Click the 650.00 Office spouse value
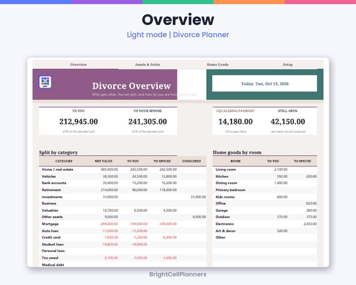This screenshot has height=285, width=356. coord(311,203)
